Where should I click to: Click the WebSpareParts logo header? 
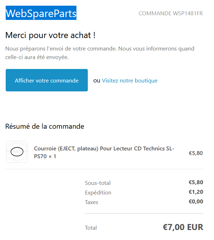click(x=41, y=13)
